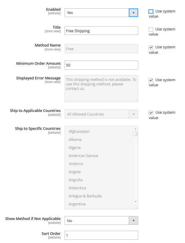
Task: Expand the Show Method if Not Applicable dropdown
Action: point(101,221)
